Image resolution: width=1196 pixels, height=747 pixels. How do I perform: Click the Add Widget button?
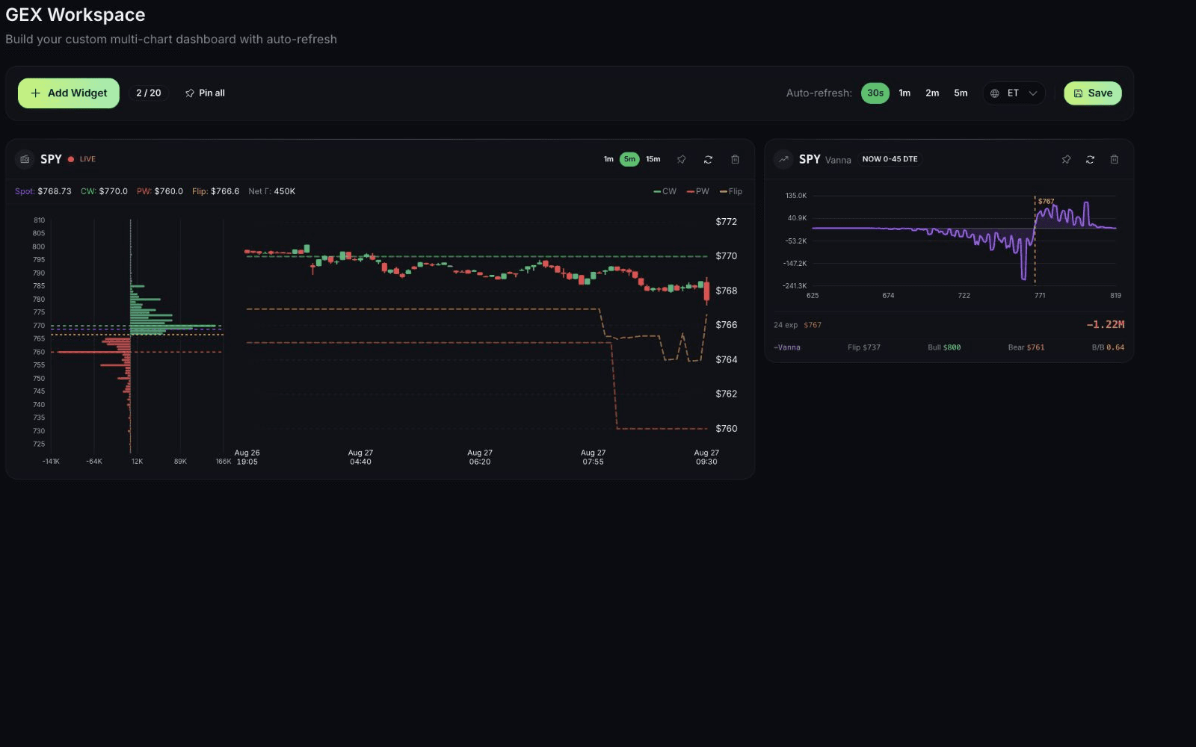tap(69, 93)
